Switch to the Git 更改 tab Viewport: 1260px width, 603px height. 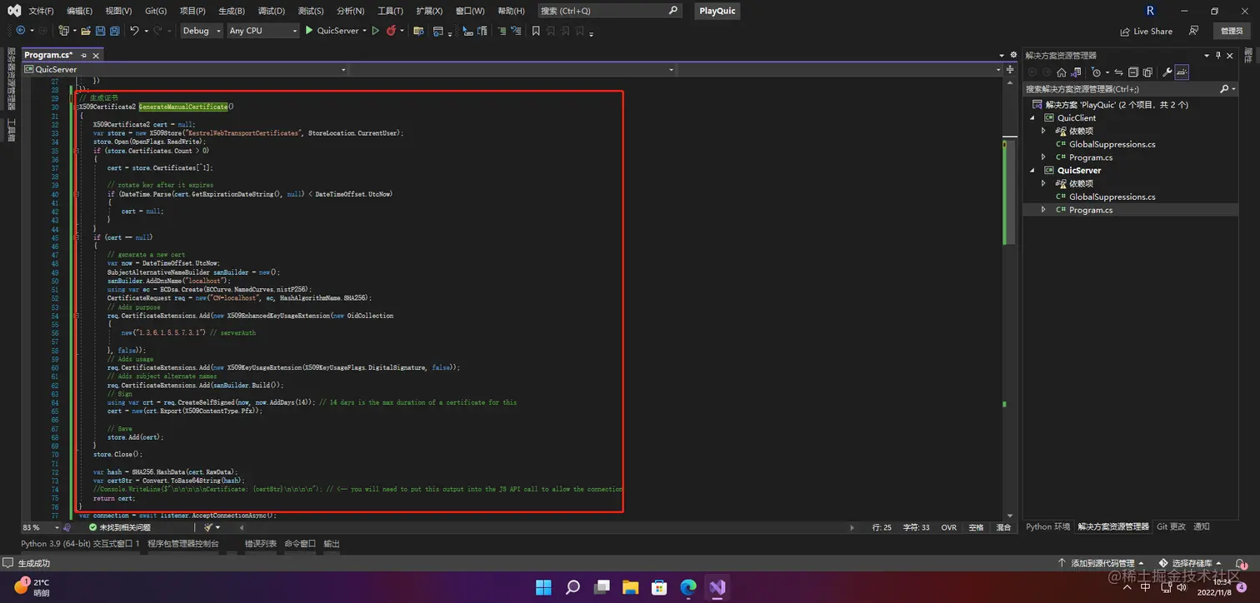click(x=1171, y=526)
